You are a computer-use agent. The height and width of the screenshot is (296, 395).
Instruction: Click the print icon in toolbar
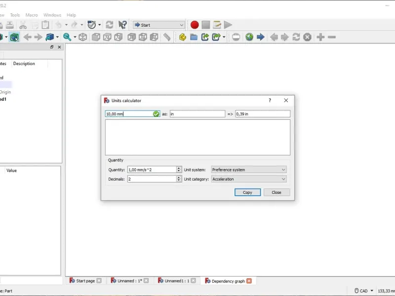9,25
